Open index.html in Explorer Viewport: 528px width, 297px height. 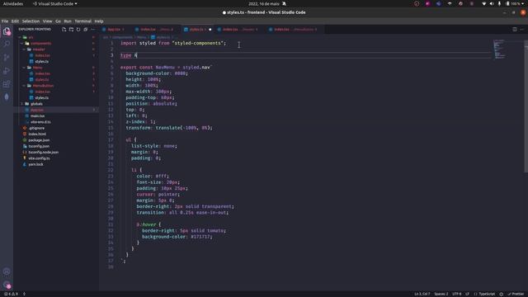(37, 134)
